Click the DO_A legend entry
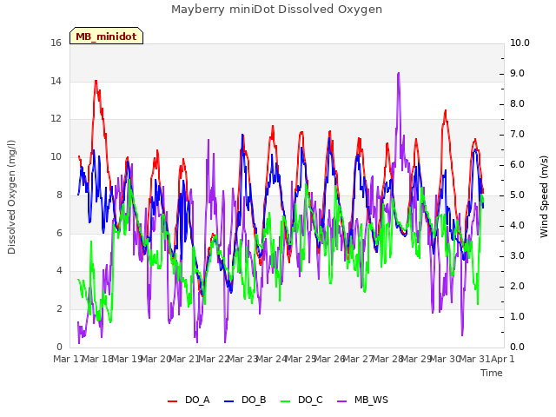Image resolution: width=556 pixels, height=417 pixels. (189, 400)
